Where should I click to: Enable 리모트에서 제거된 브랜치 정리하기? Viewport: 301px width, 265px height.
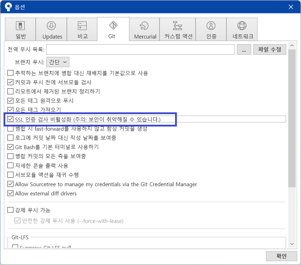10,91
